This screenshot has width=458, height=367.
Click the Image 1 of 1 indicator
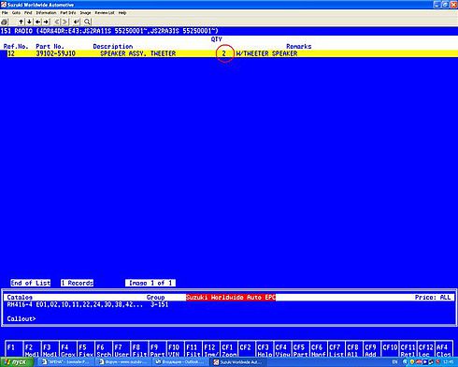coord(150,283)
